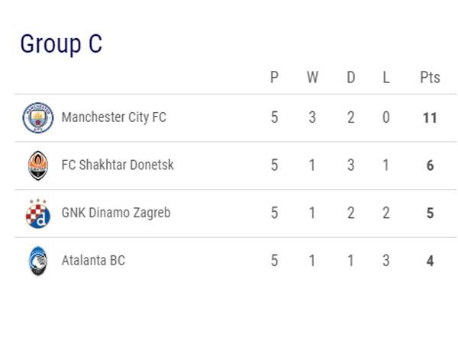Screen dimensions: 458x343
Task: Select the Atalanta BC team name
Action: [x=92, y=261]
